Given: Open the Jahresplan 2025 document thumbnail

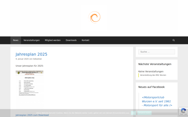Looking at the screenshot, I should click(x=29, y=90).
